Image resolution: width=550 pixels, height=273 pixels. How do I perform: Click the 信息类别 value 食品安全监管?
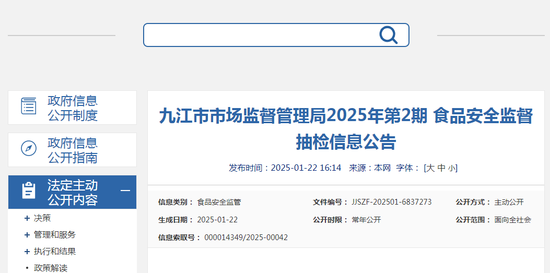click(x=219, y=202)
